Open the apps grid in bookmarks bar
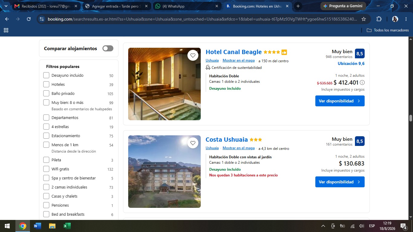The width and height of the screenshot is (413, 232). (6, 30)
